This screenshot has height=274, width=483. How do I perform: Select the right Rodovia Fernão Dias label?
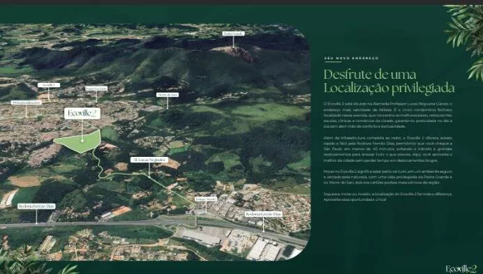pos(263,214)
